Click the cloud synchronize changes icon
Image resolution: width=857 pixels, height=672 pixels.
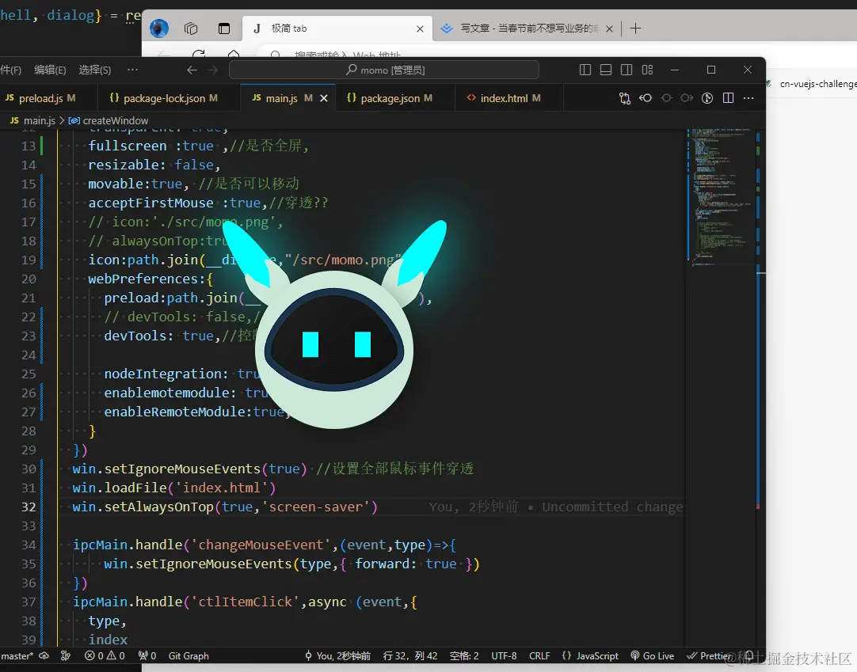[x=44, y=656]
